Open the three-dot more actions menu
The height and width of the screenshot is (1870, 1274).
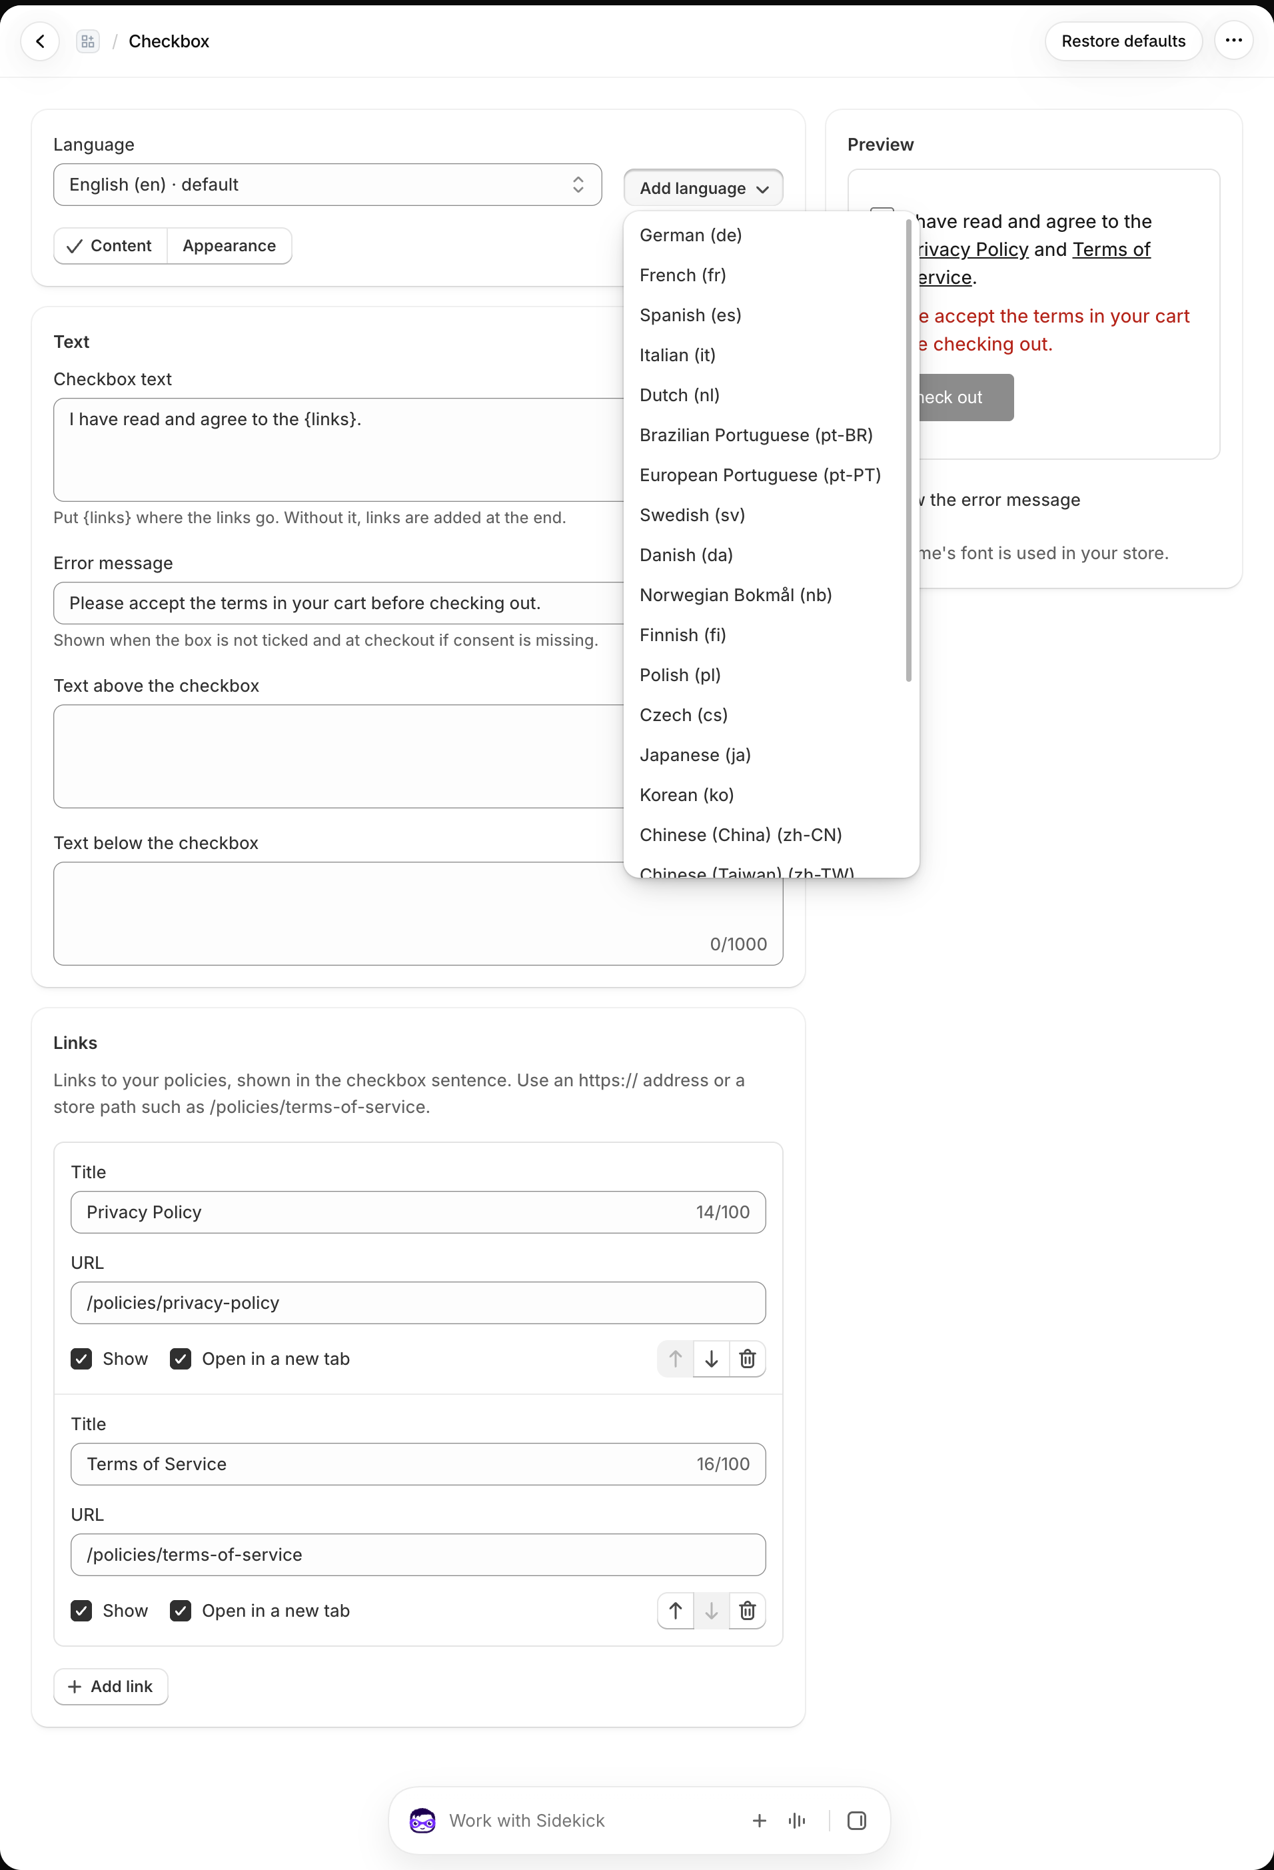pyautogui.click(x=1233, y=40)
